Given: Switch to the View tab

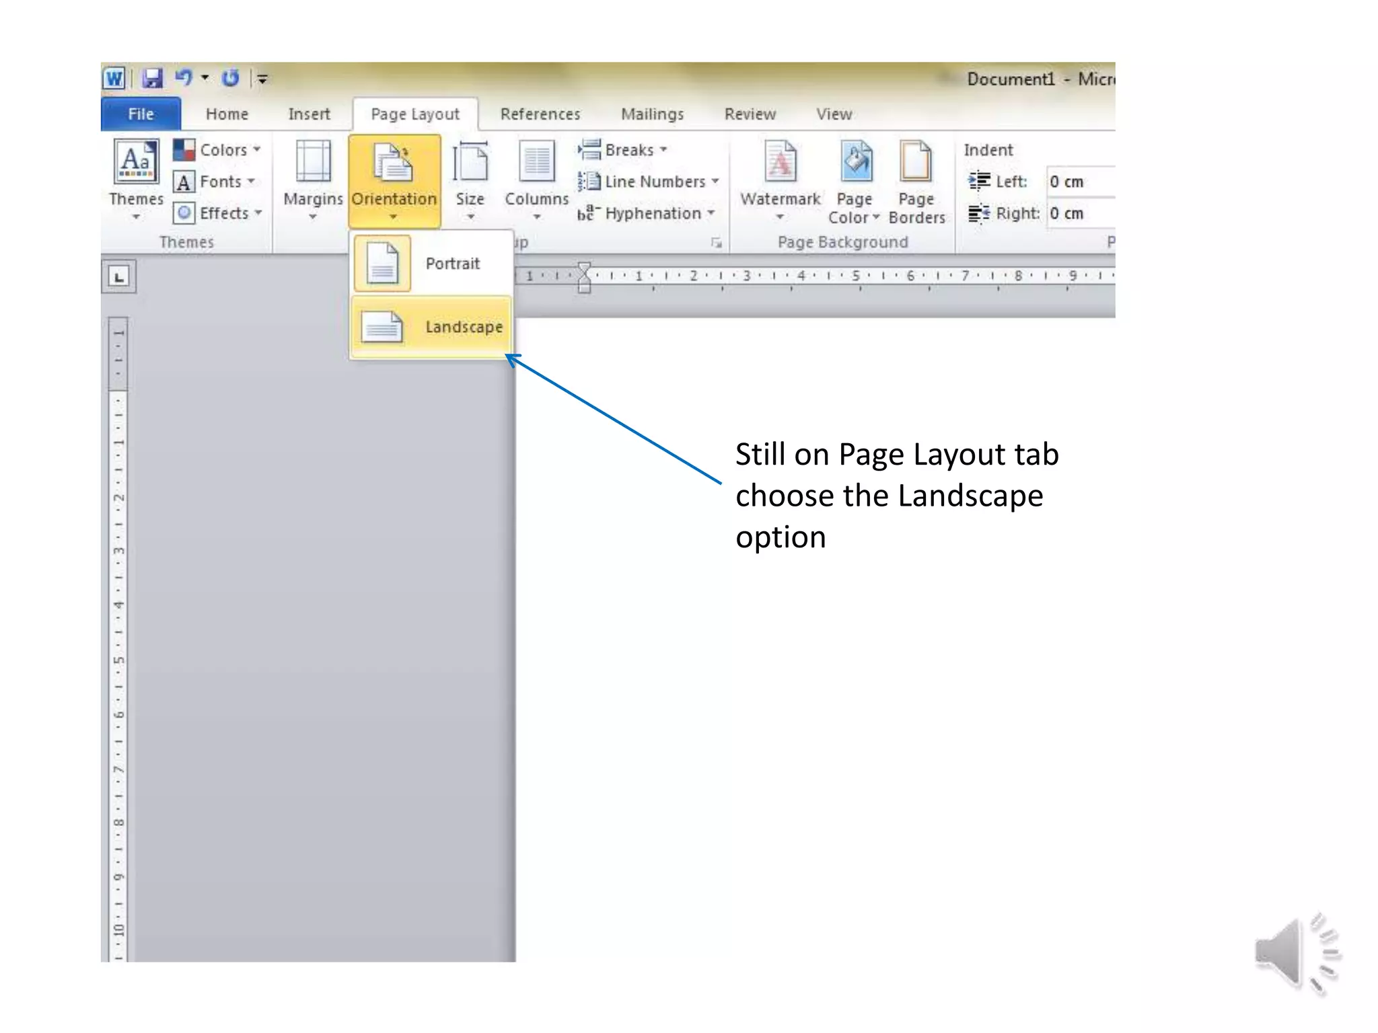Looking at the screenshot, I should [x=834, y=114].
